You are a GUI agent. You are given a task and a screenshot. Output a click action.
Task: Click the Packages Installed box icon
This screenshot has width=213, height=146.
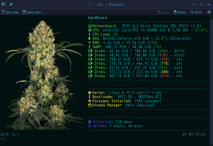click(x=90, y=101)
